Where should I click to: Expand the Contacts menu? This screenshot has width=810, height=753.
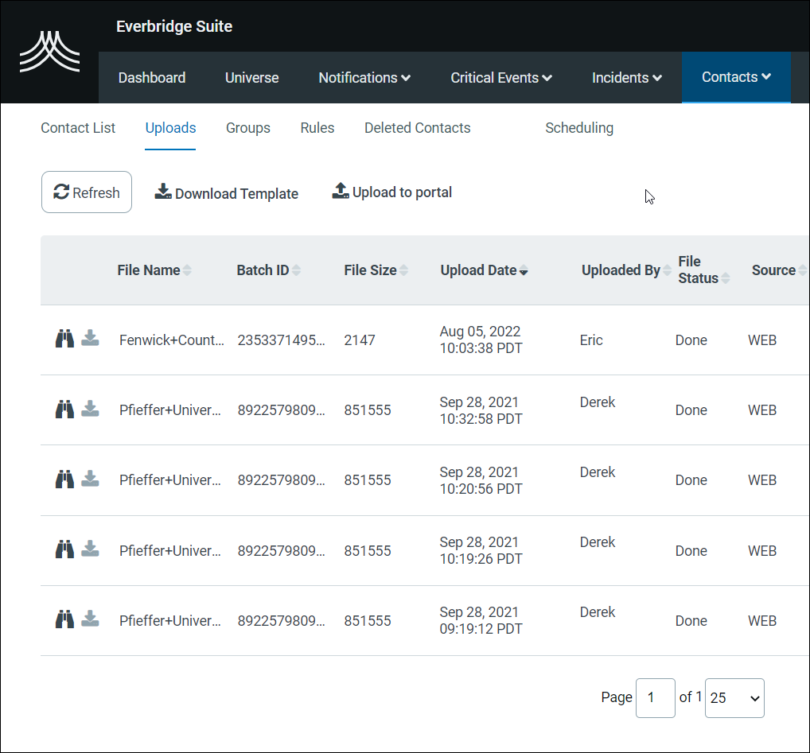[x=736, y=77]
